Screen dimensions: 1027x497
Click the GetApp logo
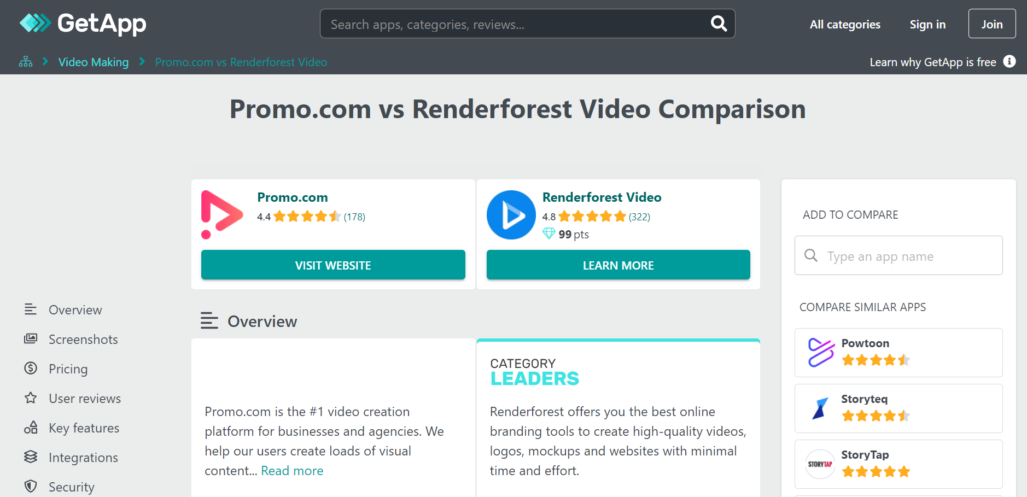(x=83, y=24)
